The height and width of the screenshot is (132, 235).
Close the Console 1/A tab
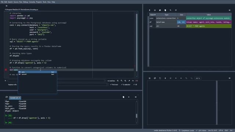click(x=19, y=98)
